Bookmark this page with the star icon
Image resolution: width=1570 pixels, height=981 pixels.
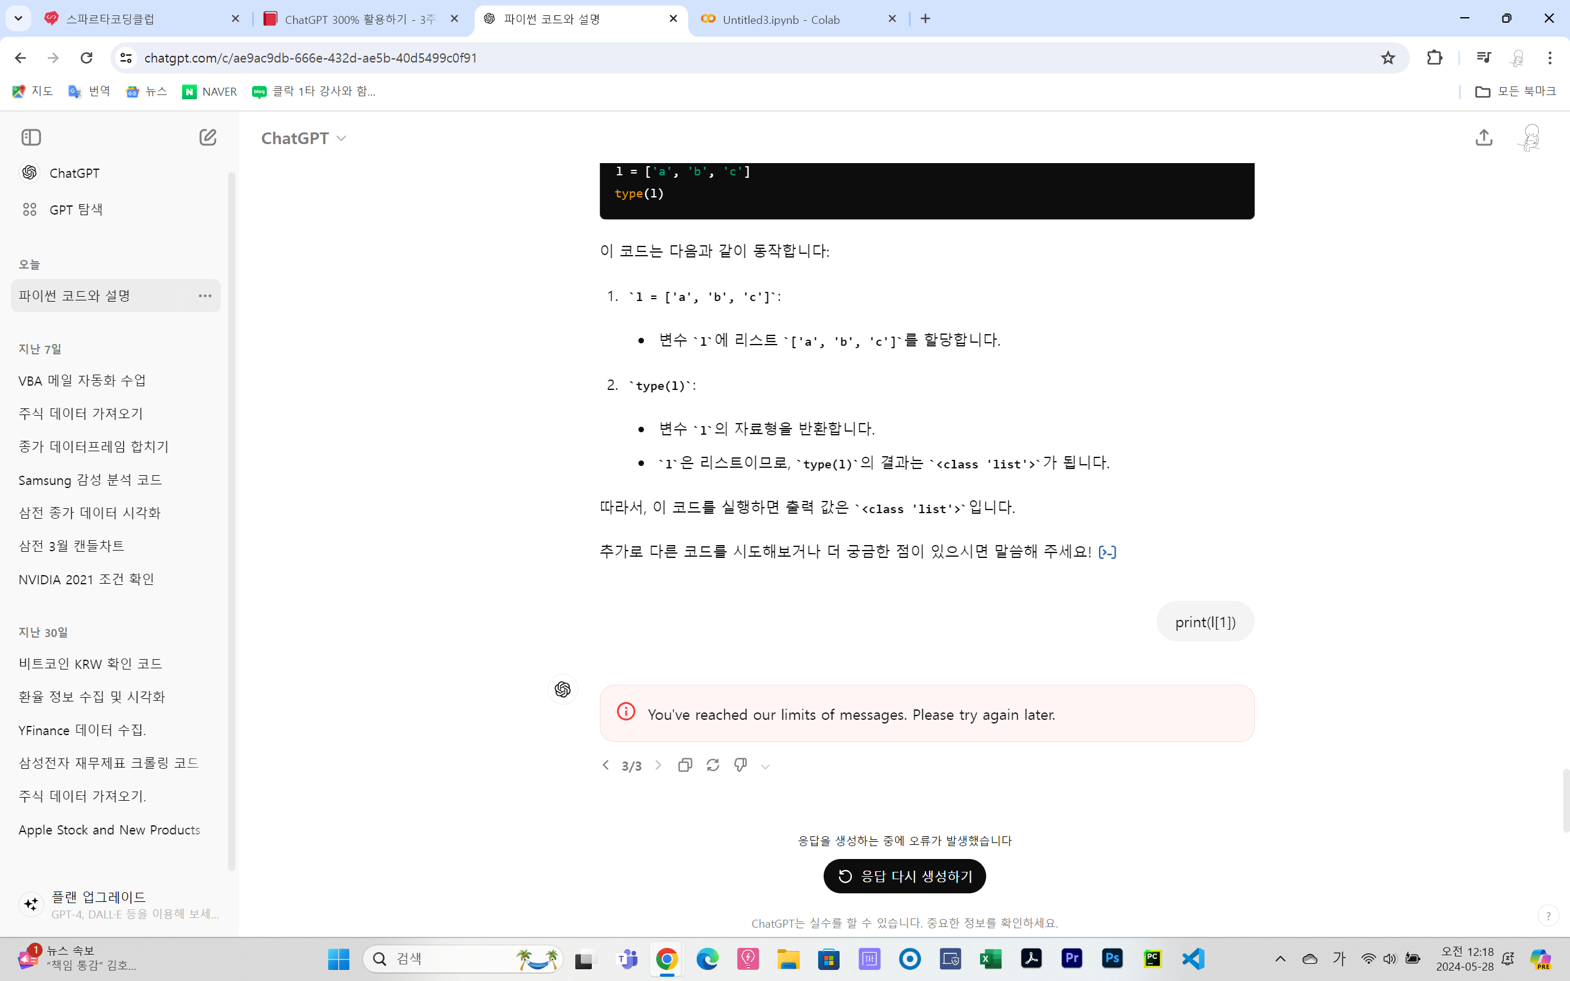coord(1388,58)
